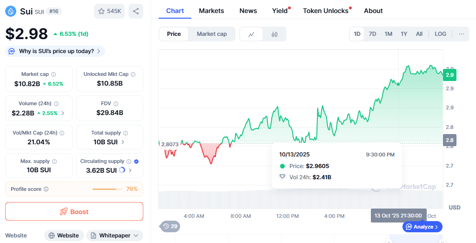Add Sui to watchlist via star button
476x243 pixels.
coord(109,11)
